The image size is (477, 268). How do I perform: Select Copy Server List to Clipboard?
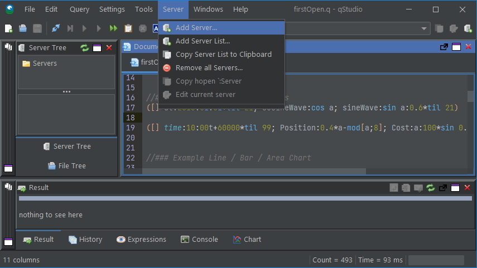tap(221, 55)
